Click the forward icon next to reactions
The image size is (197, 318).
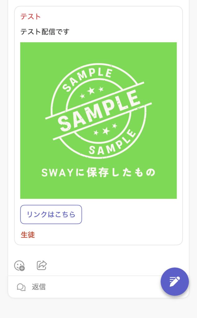coord(41,265)
